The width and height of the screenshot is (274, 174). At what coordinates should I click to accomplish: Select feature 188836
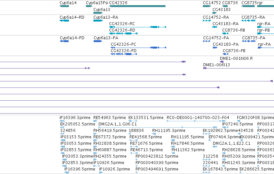click(x=136, y=131)
